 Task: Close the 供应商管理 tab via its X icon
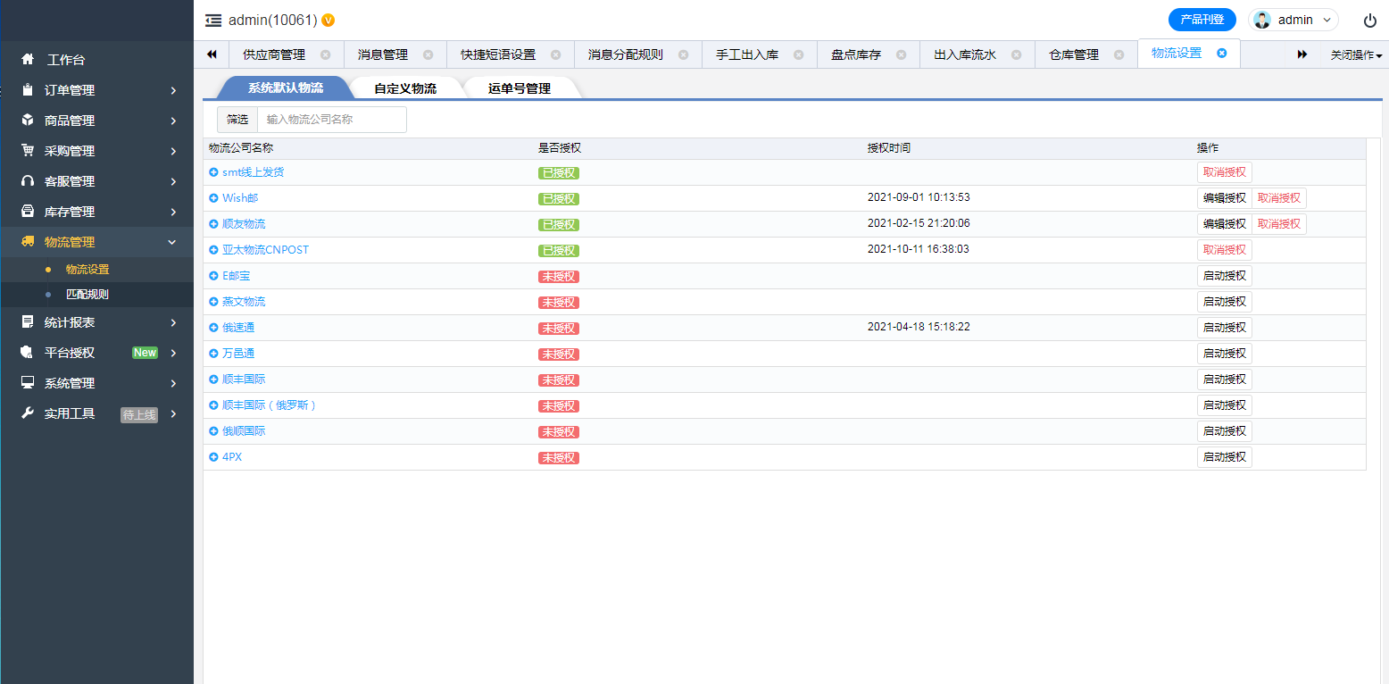tap(325, 54)
